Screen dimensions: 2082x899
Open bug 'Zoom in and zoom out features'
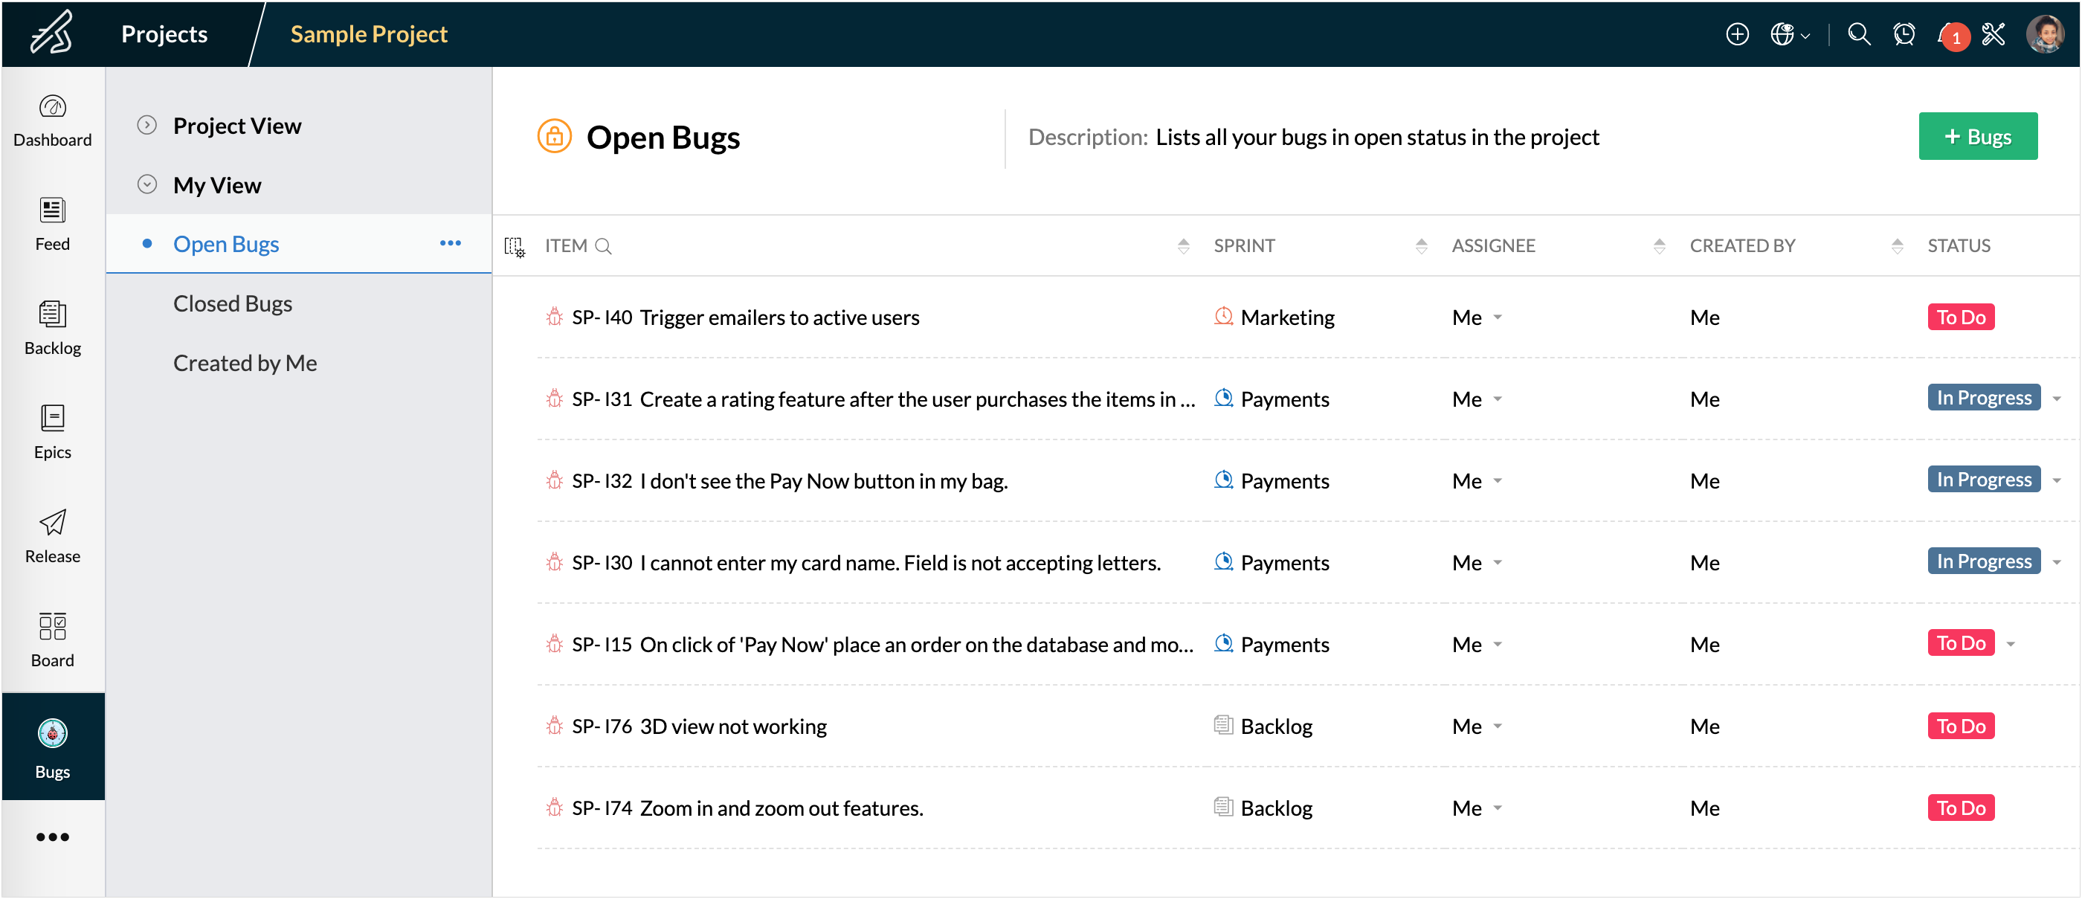tap(781, 808)
